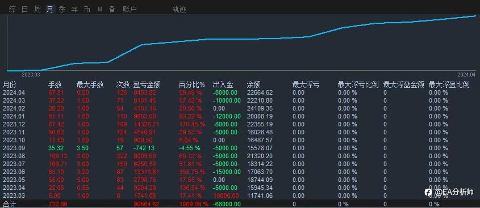Click total percentage 1089.09 %
This screenshot has width=480, height=208.
coord(194,204)
